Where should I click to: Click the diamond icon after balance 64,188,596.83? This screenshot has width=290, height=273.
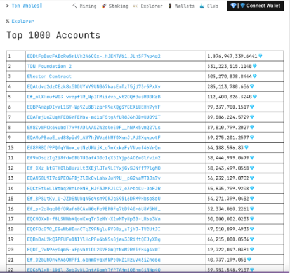pyautogui.click(x=246, y=147)
